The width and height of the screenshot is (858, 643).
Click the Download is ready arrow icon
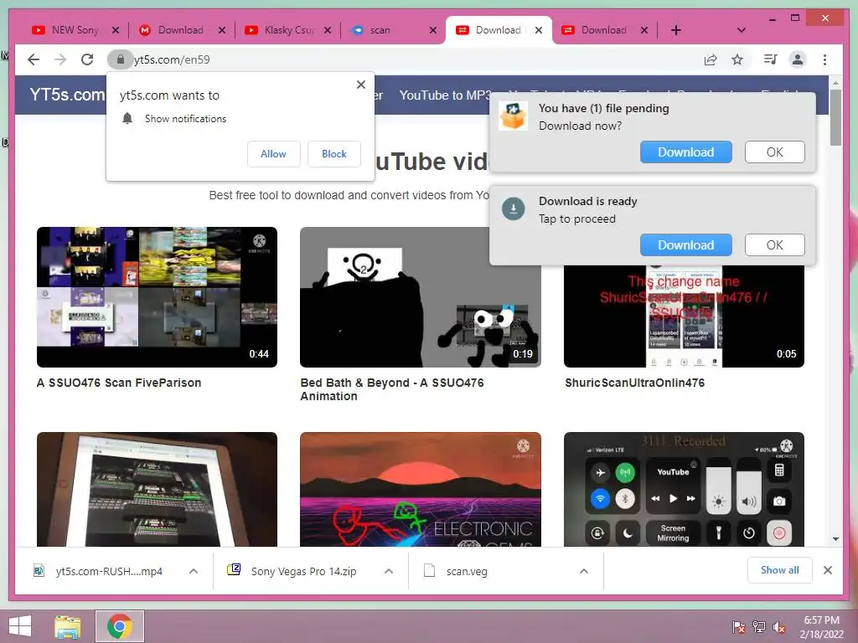point(514,208)
